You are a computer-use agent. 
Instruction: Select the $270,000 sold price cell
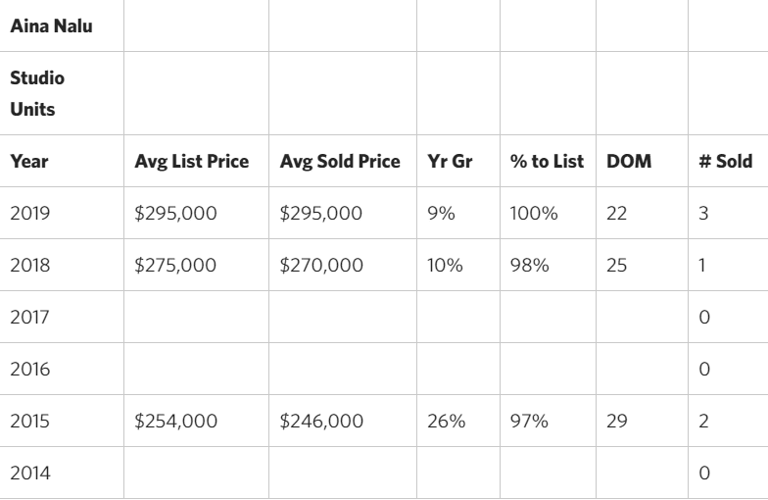click(x=343, y=265)
